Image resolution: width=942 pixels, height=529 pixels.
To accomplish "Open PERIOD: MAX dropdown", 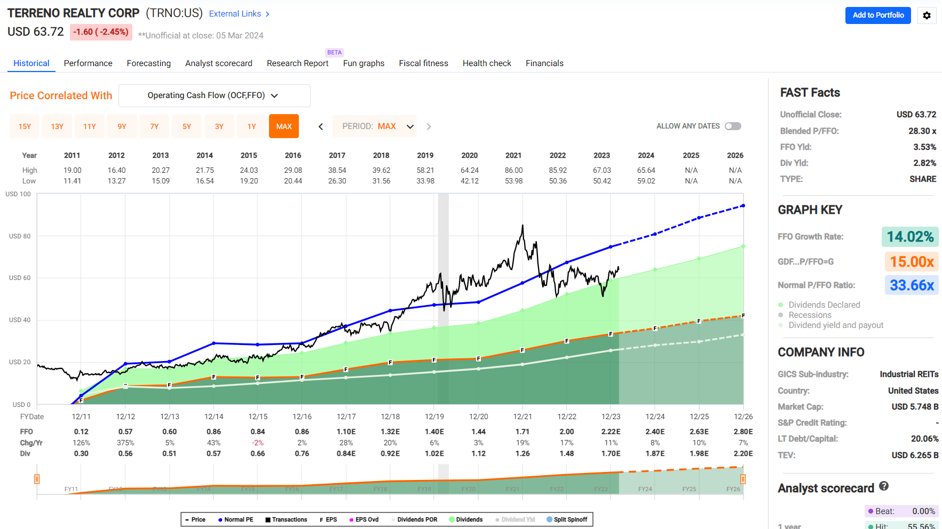I will [x=375, y=126].
